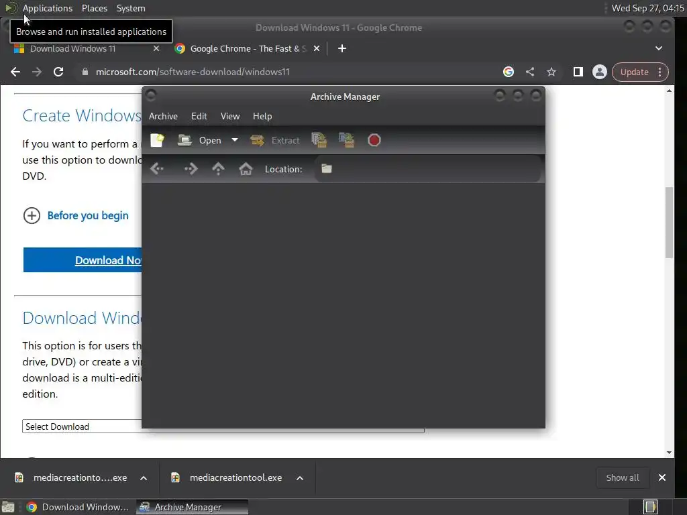Viewport: 687px width, 515px height.
Task: Click the home folder icon in Archive Manager
Action: tap(246, 168)
